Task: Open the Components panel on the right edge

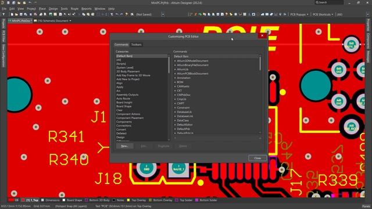Action: coord(368,41)
